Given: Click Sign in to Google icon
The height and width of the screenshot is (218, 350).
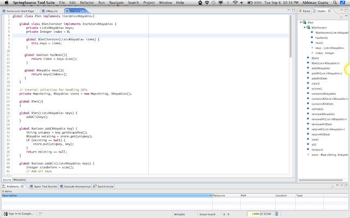Looking at the screenshot, I should (5, 214).
